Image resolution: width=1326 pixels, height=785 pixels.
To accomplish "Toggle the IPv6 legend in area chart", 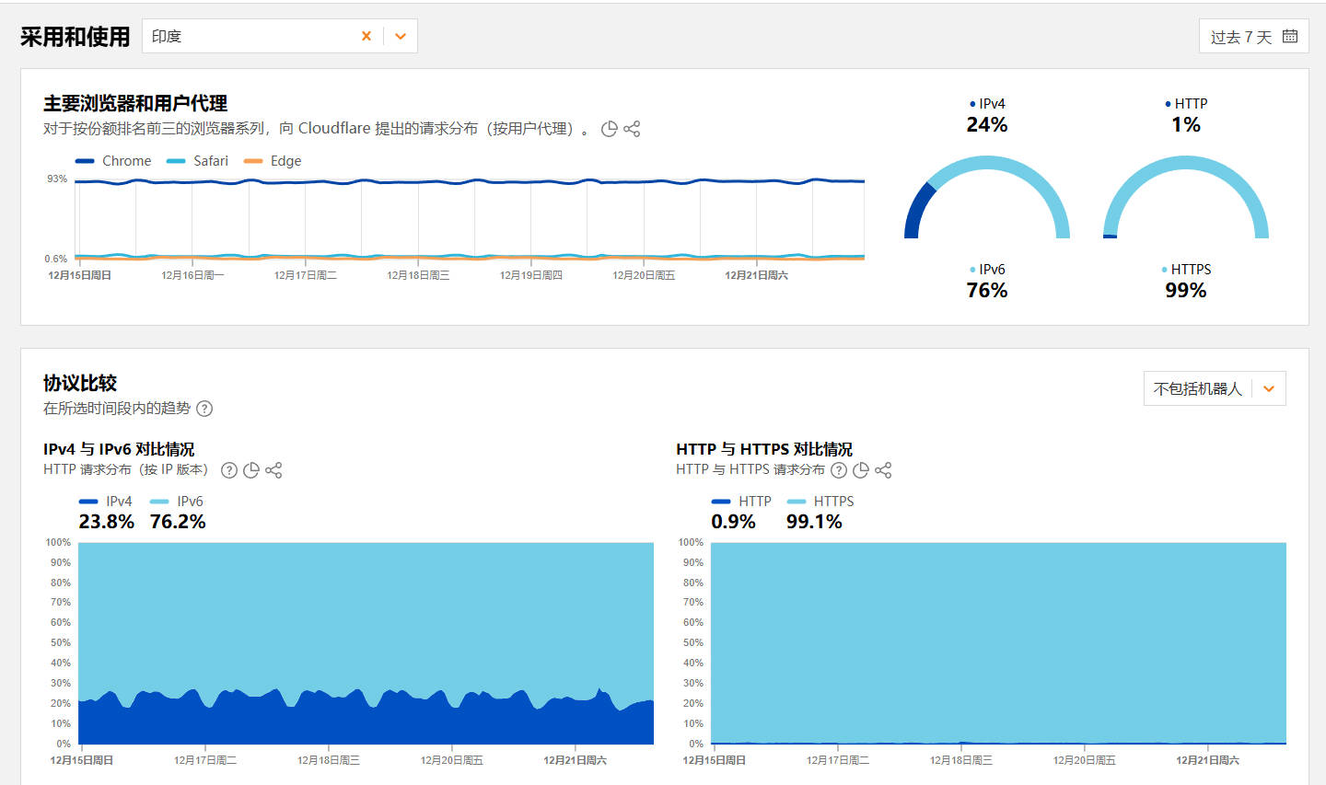I will [177, 502].
